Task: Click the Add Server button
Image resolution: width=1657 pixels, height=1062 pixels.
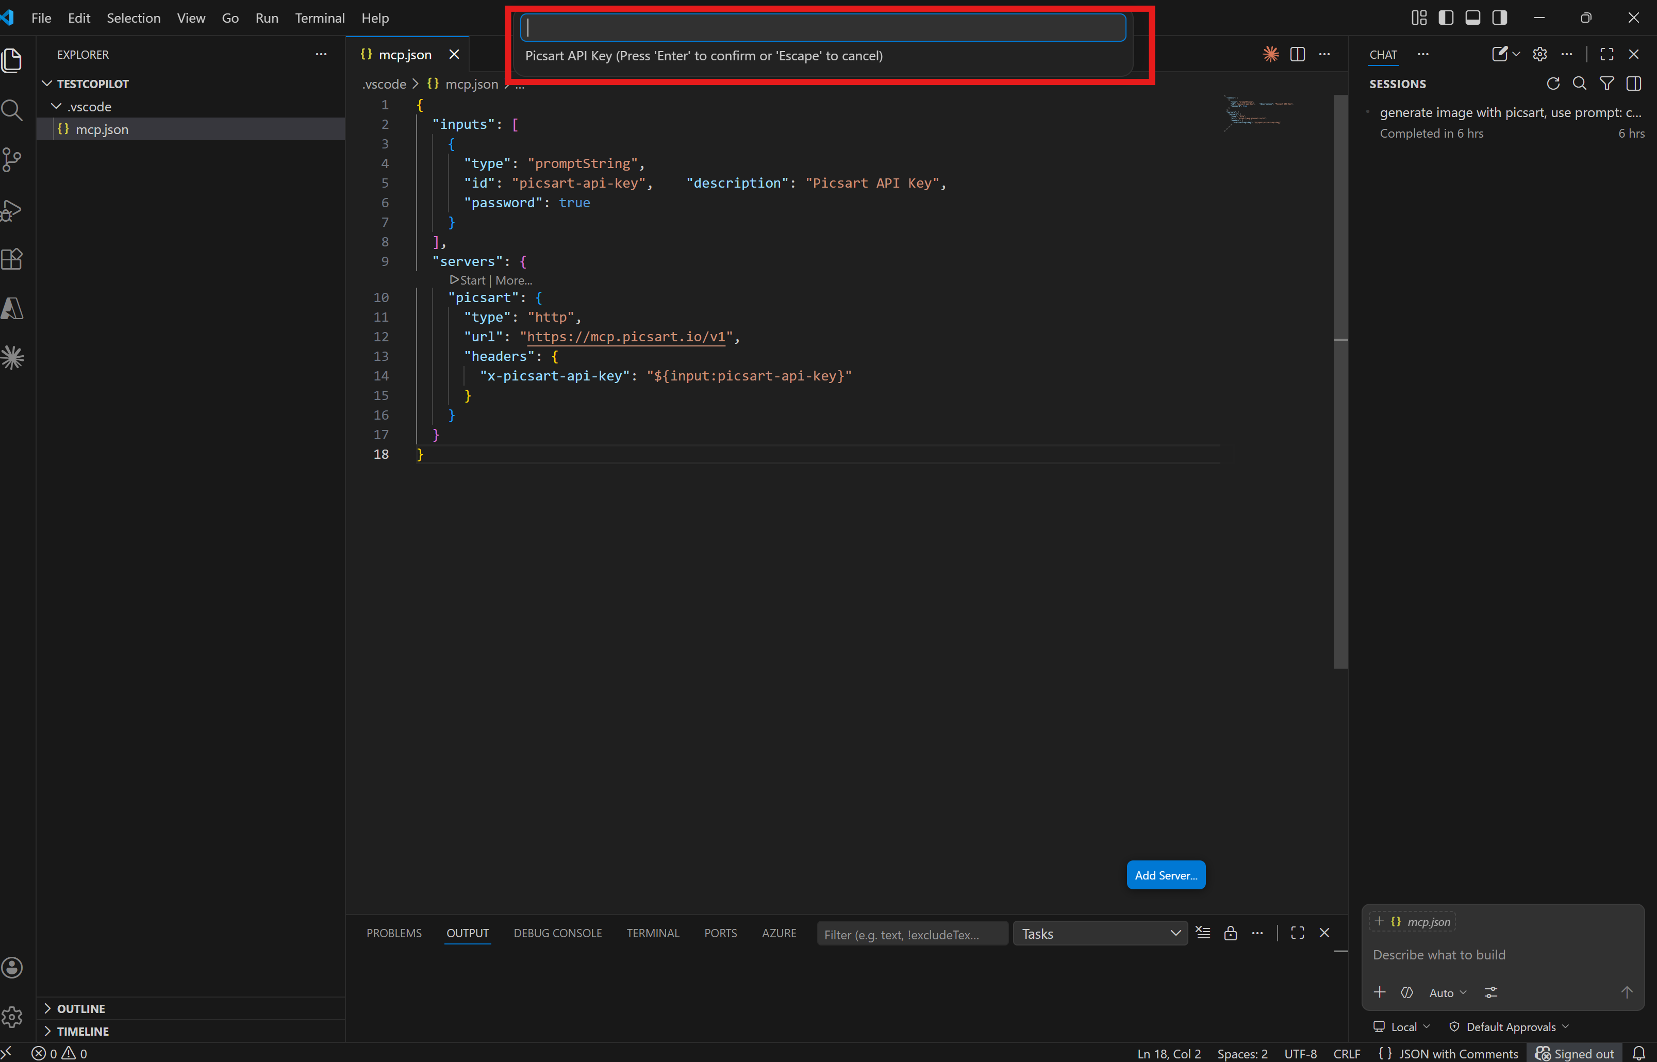Action: [x=1165, y=875]
